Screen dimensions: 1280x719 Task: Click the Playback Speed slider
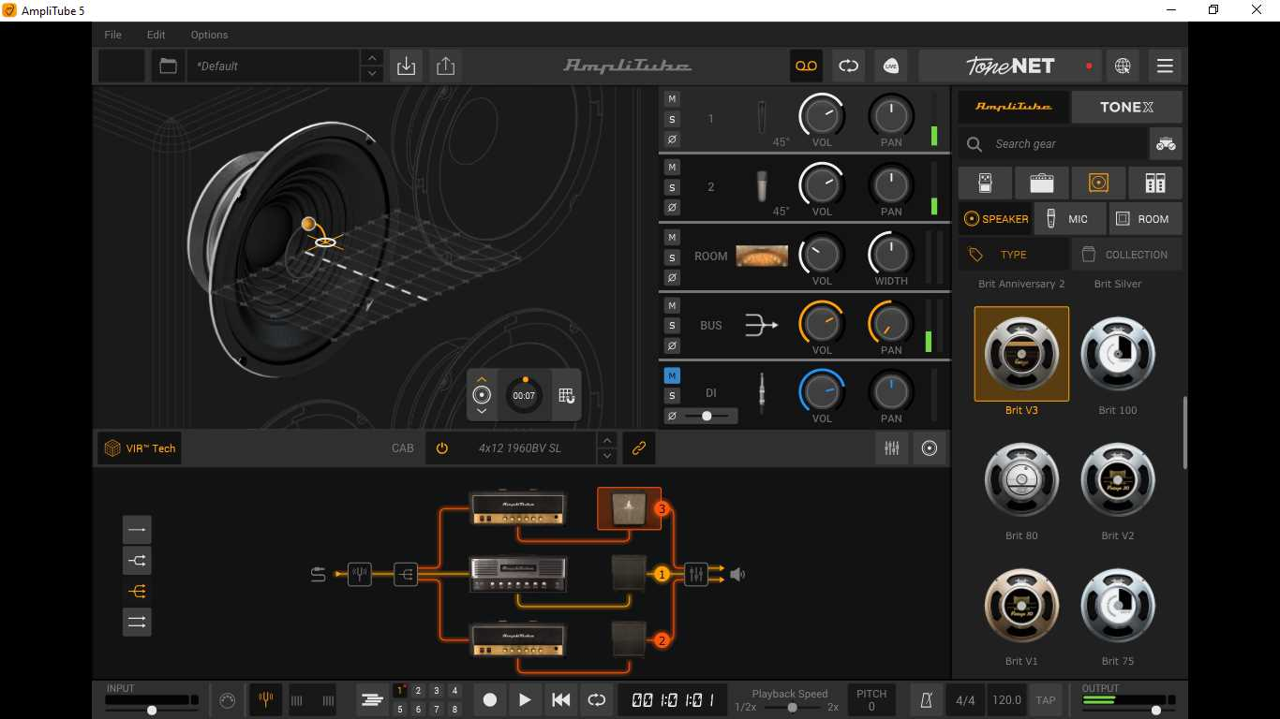pos(791,708)
